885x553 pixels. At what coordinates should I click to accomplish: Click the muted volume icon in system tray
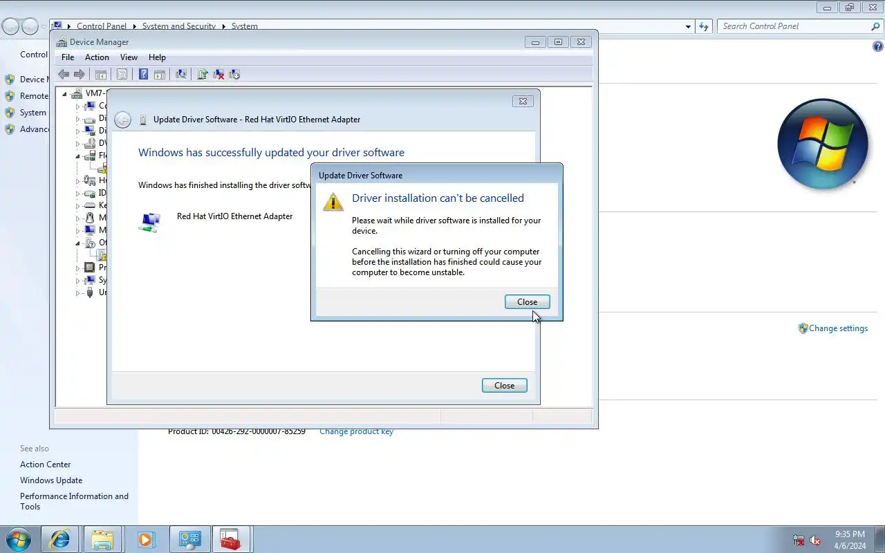[x=815, y=541]
